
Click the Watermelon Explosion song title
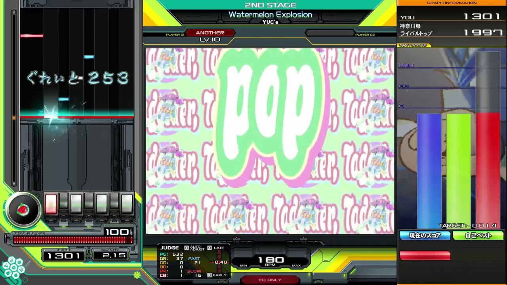271,15
